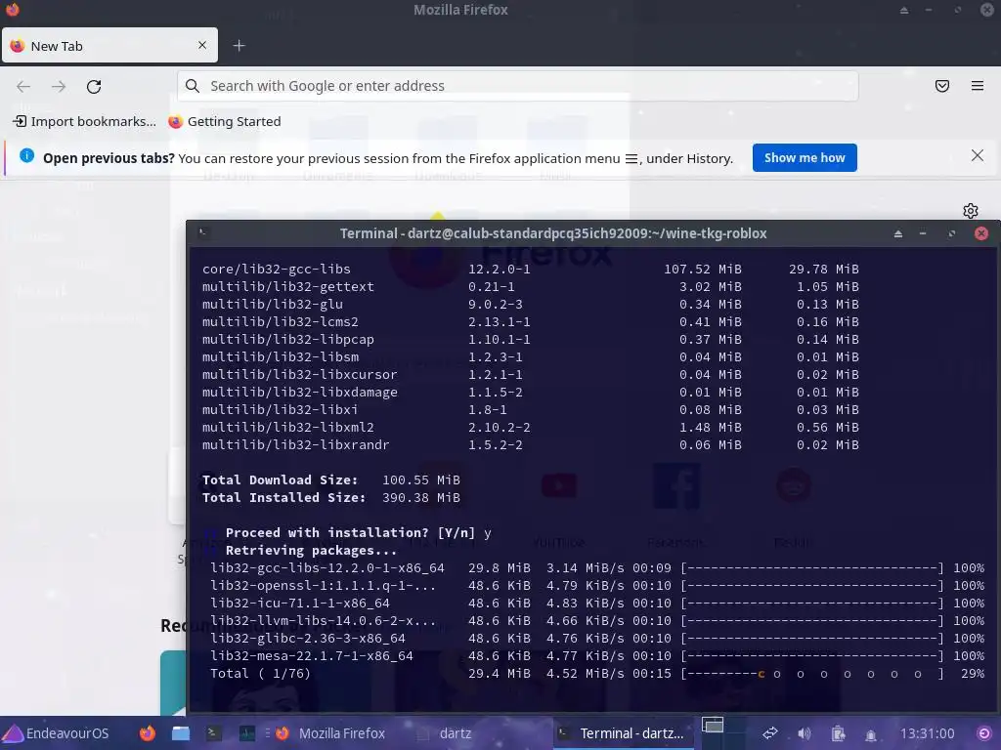The width and height of the screenshot is (1001, 750).
Task: Switch to the dartz taskbar window button
Action: coord(445,733)
